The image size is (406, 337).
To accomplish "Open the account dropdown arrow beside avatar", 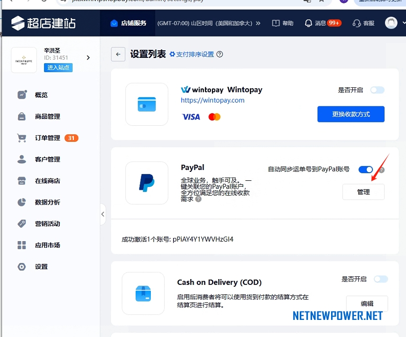I will click(404, 23).
